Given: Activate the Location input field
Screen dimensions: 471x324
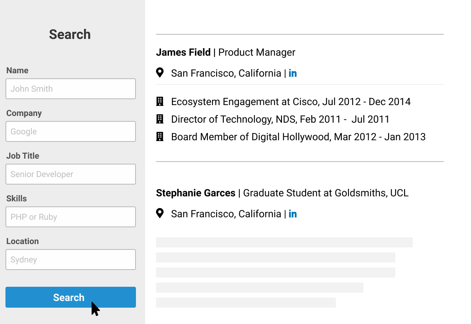Looking at the screenshot, I should tap(71, 260).
